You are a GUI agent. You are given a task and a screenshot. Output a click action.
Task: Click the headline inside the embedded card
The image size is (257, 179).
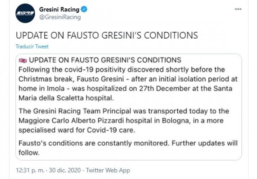(x=105, y=60)
